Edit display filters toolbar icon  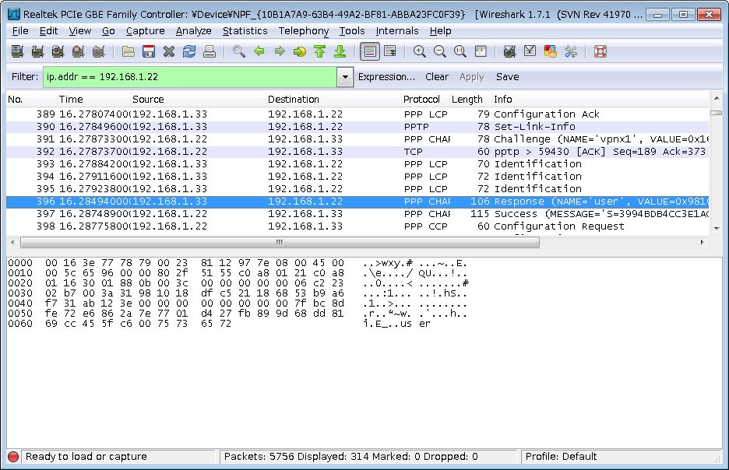click(530, 51)
